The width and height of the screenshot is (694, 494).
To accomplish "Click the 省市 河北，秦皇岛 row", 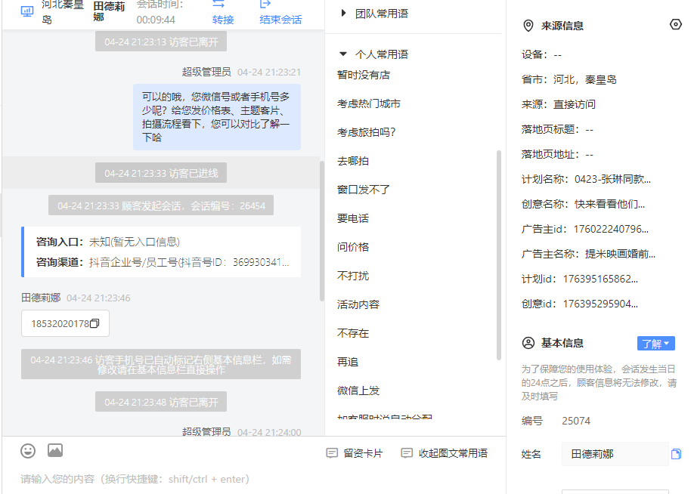I will 569,79.
